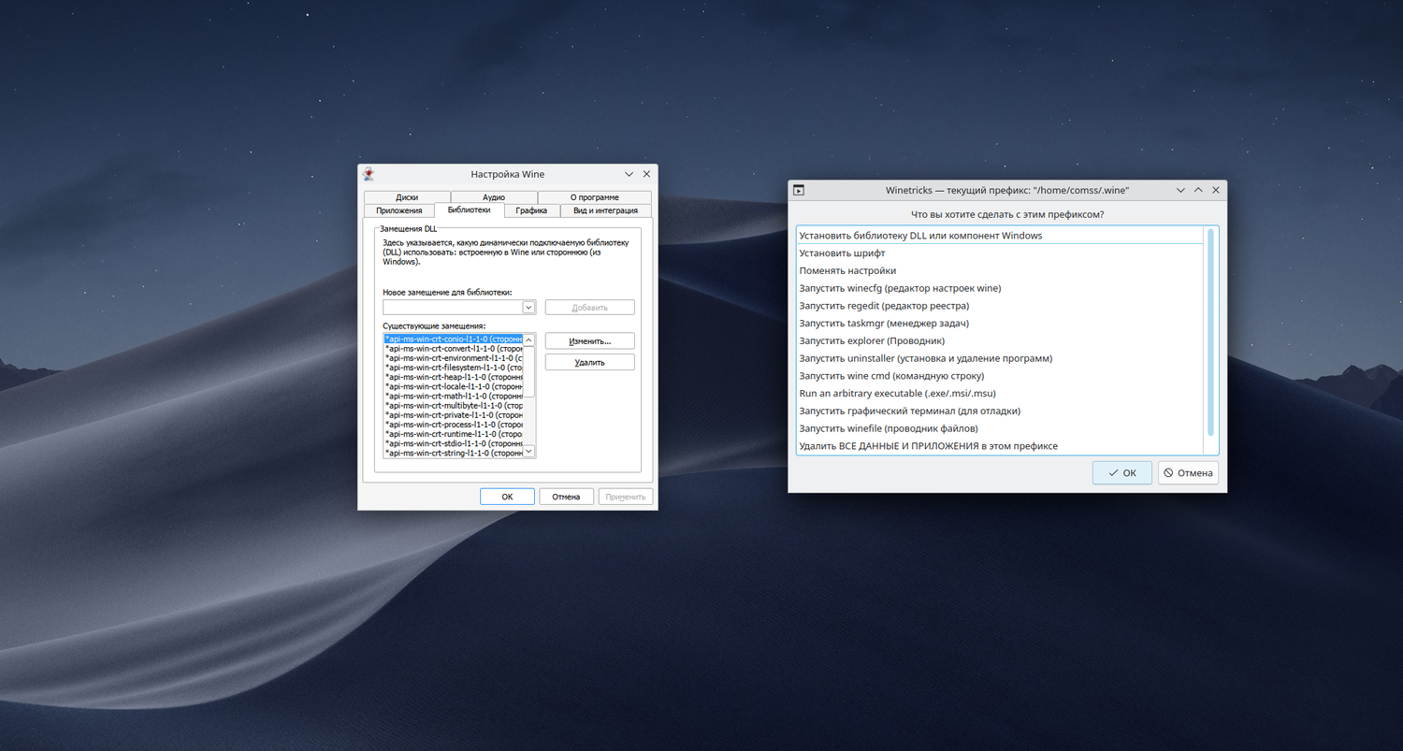Select Запустить uninstaller option
Viewport: 1403px width, 751px height.
pos(1000,358)
